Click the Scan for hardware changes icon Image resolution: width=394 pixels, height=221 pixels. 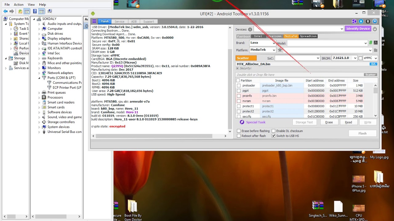coord(50,11)
